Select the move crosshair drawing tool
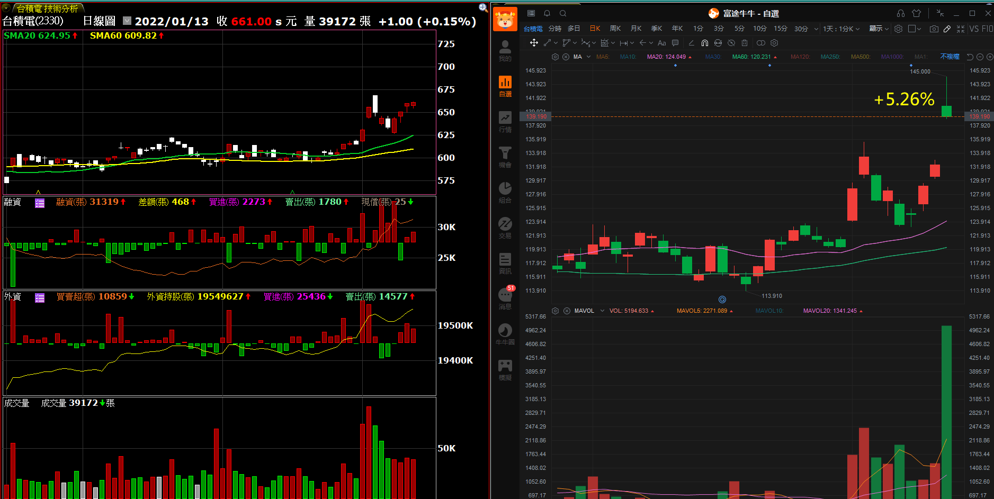The image size is (994, 499). coord(534,43)
